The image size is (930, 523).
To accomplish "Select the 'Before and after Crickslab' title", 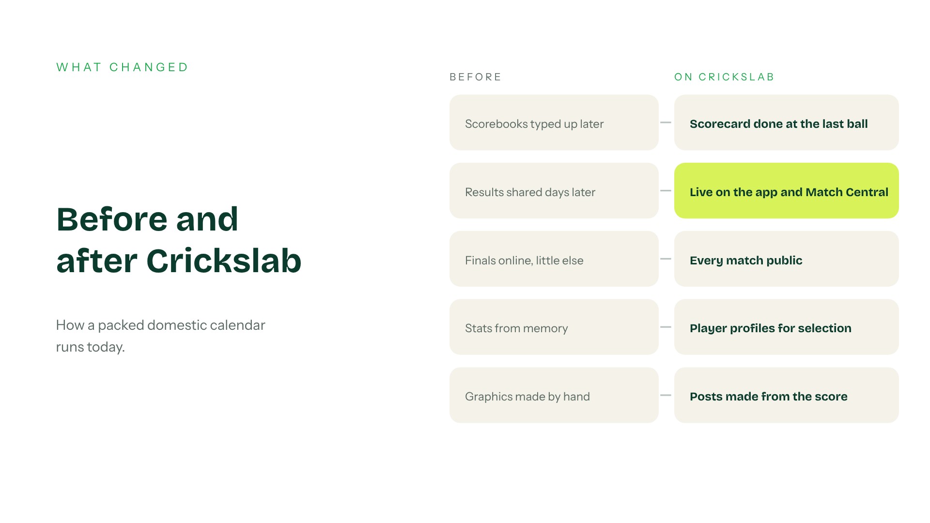I will pos(179,240).
